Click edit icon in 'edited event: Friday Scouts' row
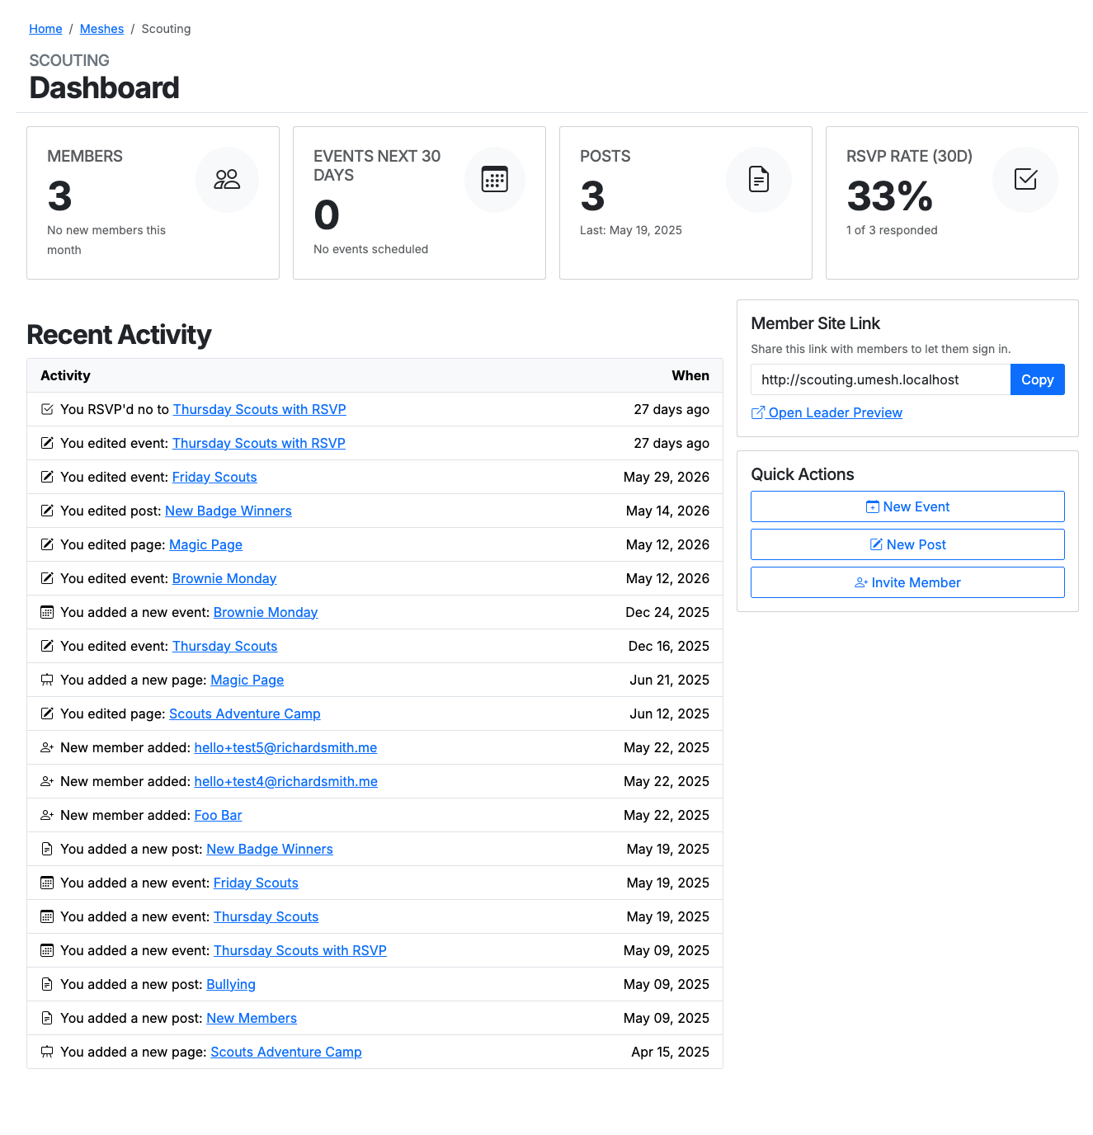This screenshot has width=1093, height=1135. click(47, 477)
